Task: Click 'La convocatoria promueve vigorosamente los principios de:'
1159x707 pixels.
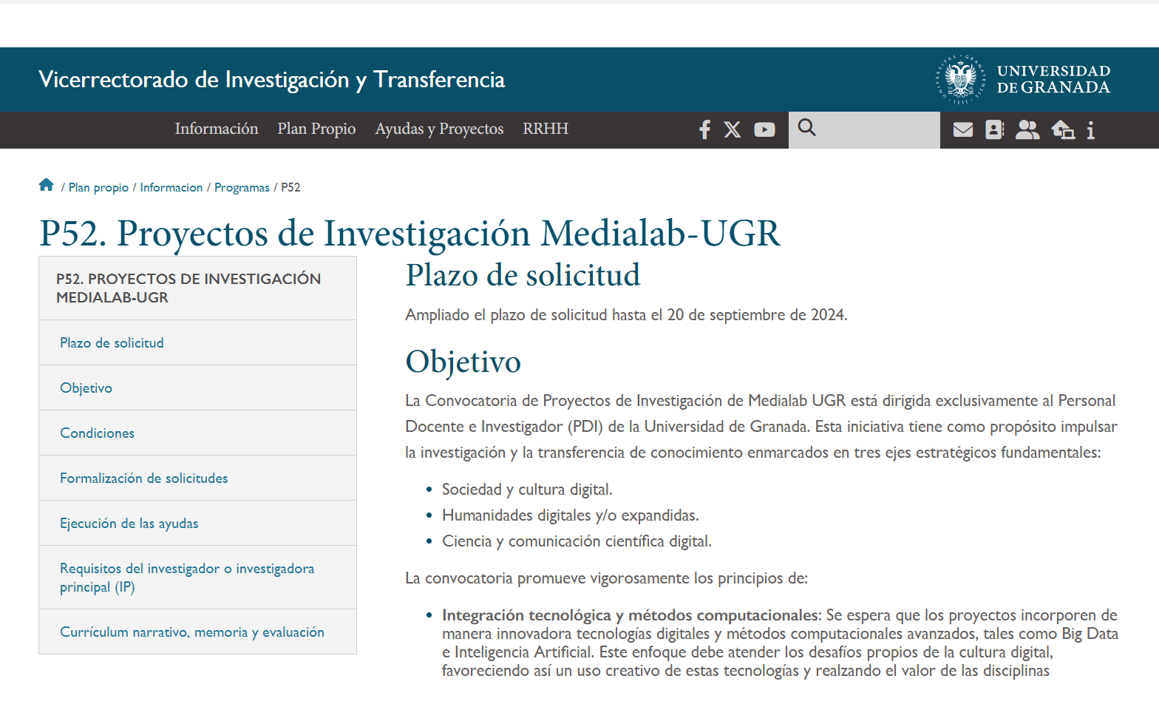Action: tap(606, 578)
